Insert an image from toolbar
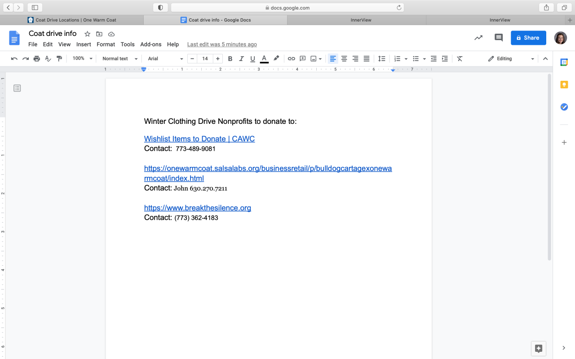 [x=314, y=59]
